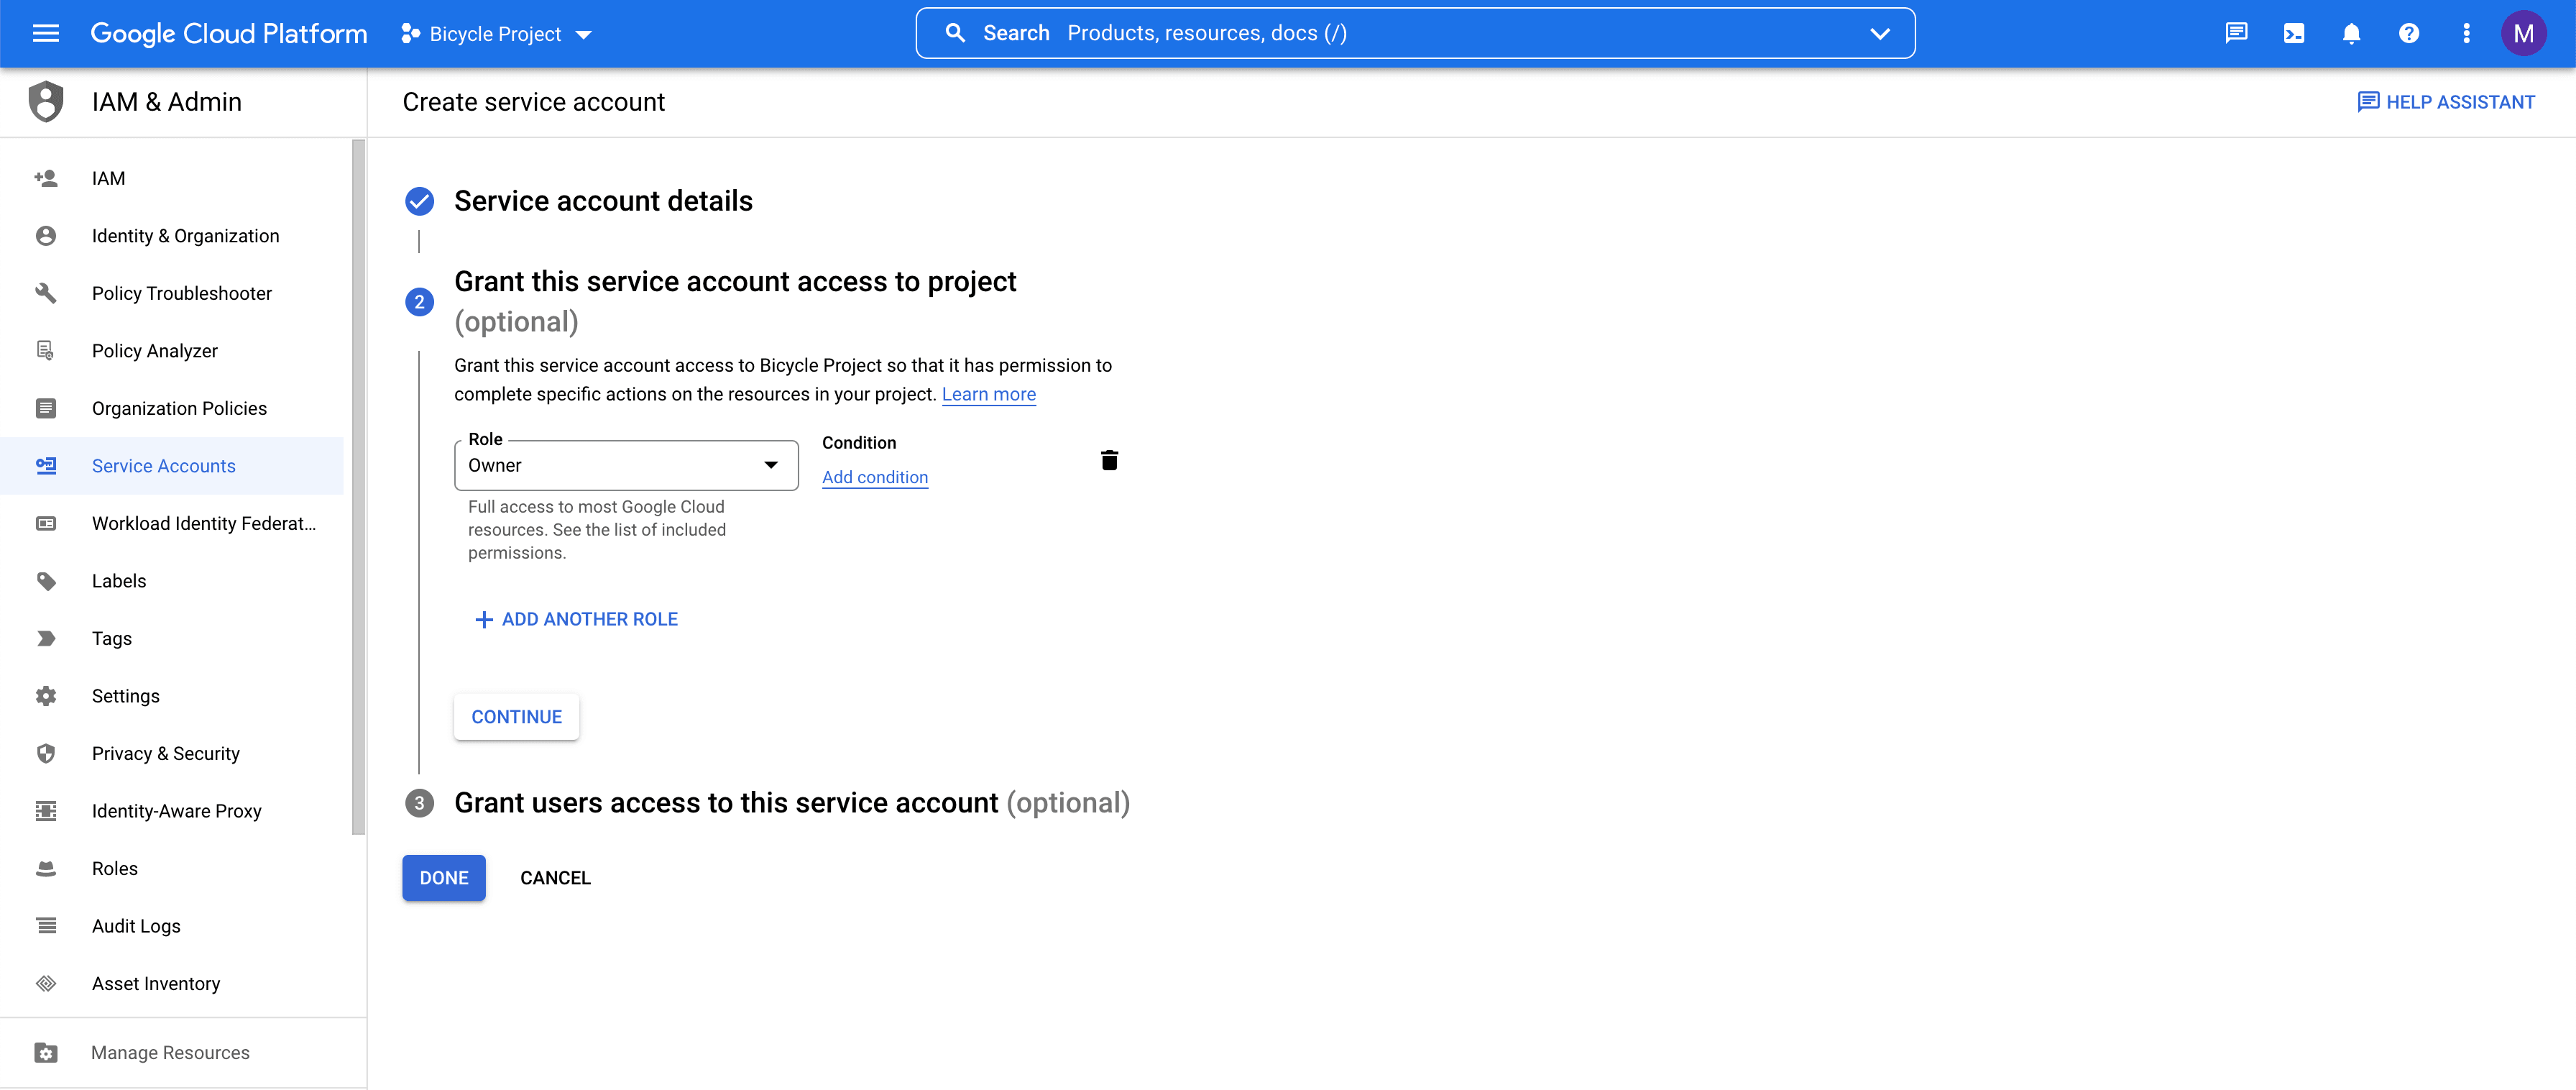Open the Role dropdown showing Owner
The image size is (2576, 1090).
pyautogui.click(x=626, y=465)
